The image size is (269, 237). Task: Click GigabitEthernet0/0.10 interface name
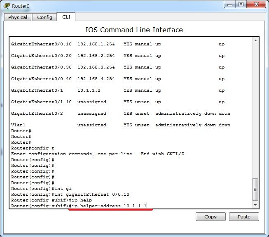[x=41, y=44]
